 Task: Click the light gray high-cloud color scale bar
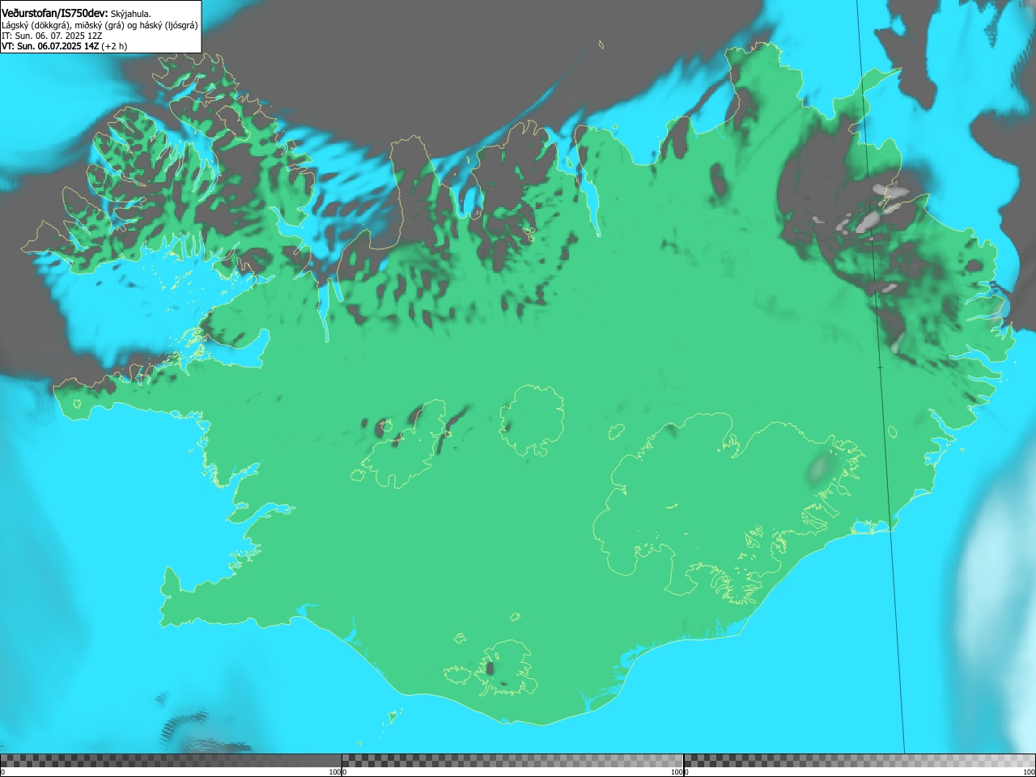coord(860,761)
